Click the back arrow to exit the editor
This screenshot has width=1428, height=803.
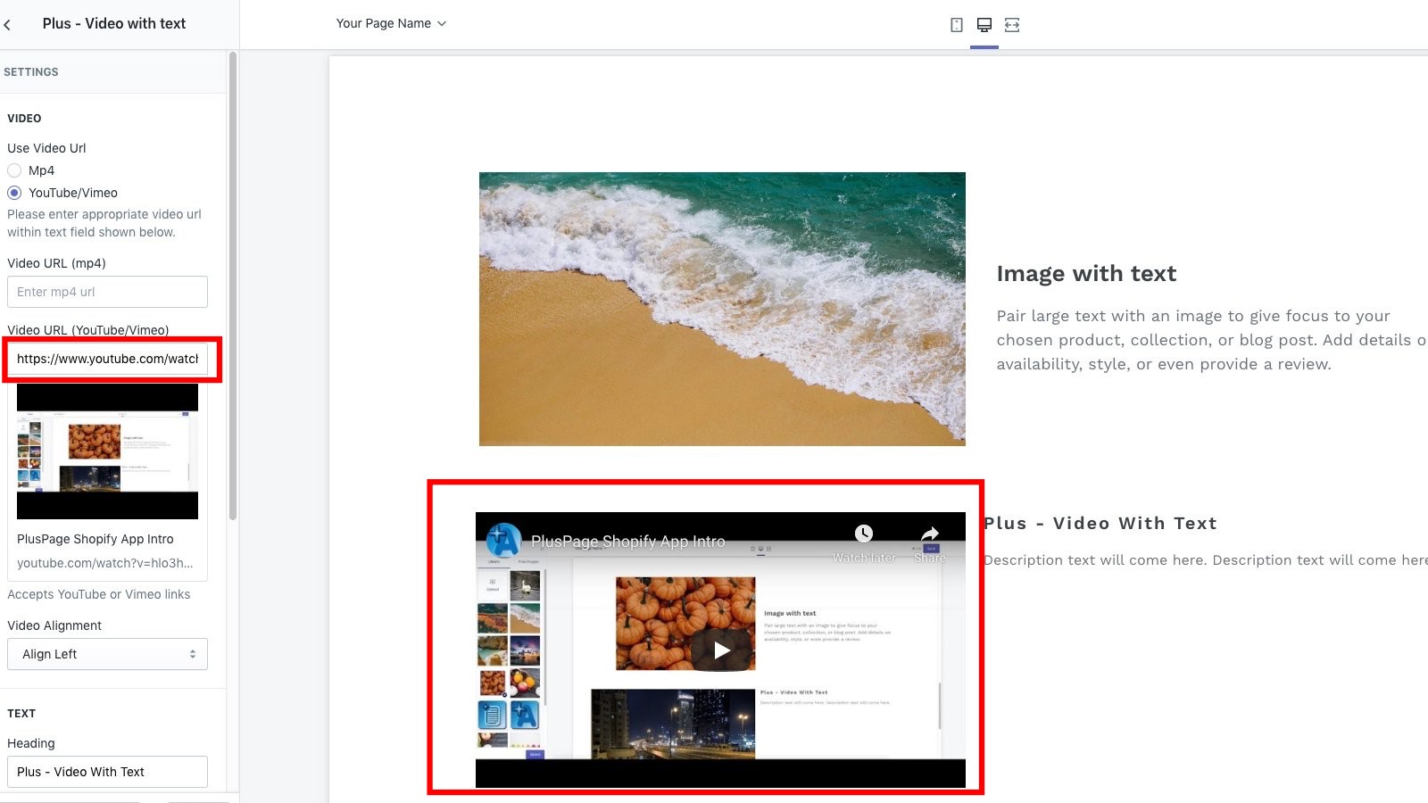[x=9, y=24]
